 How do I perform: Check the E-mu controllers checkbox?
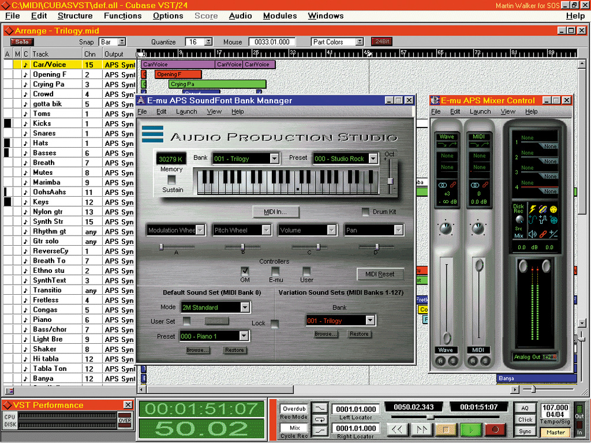pyautogui.click(x=275, y=271)
